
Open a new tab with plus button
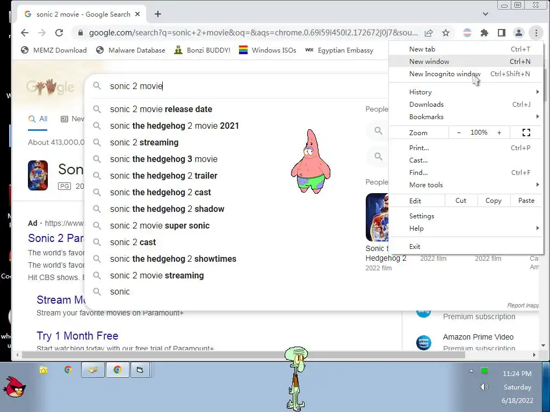pos(158,14)
